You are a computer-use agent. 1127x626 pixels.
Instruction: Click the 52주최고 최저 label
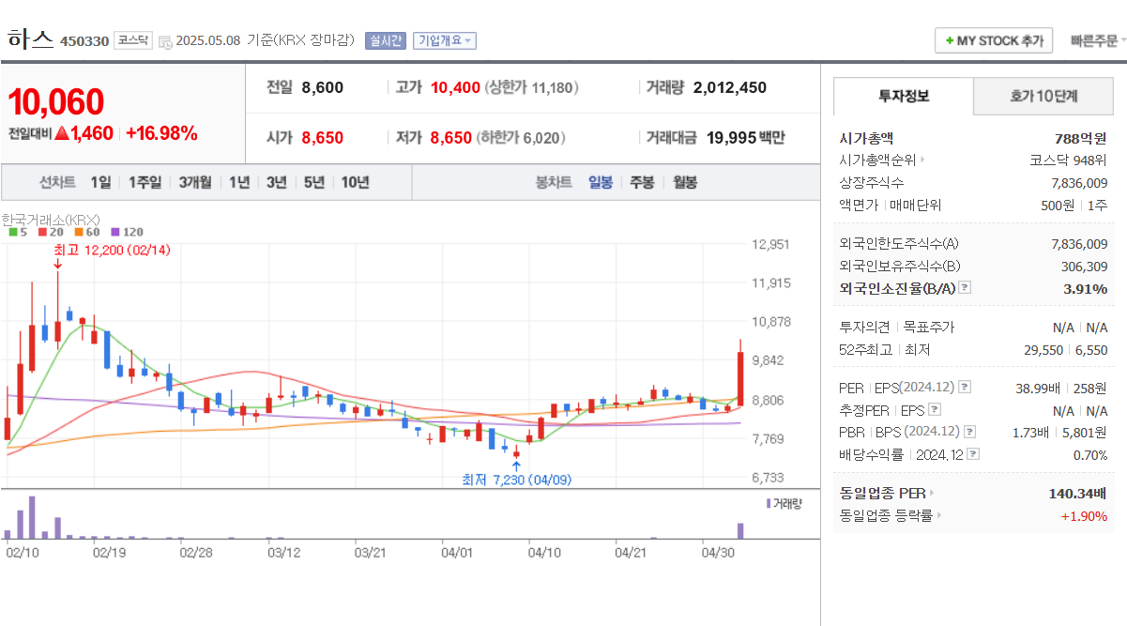point(885,350)
